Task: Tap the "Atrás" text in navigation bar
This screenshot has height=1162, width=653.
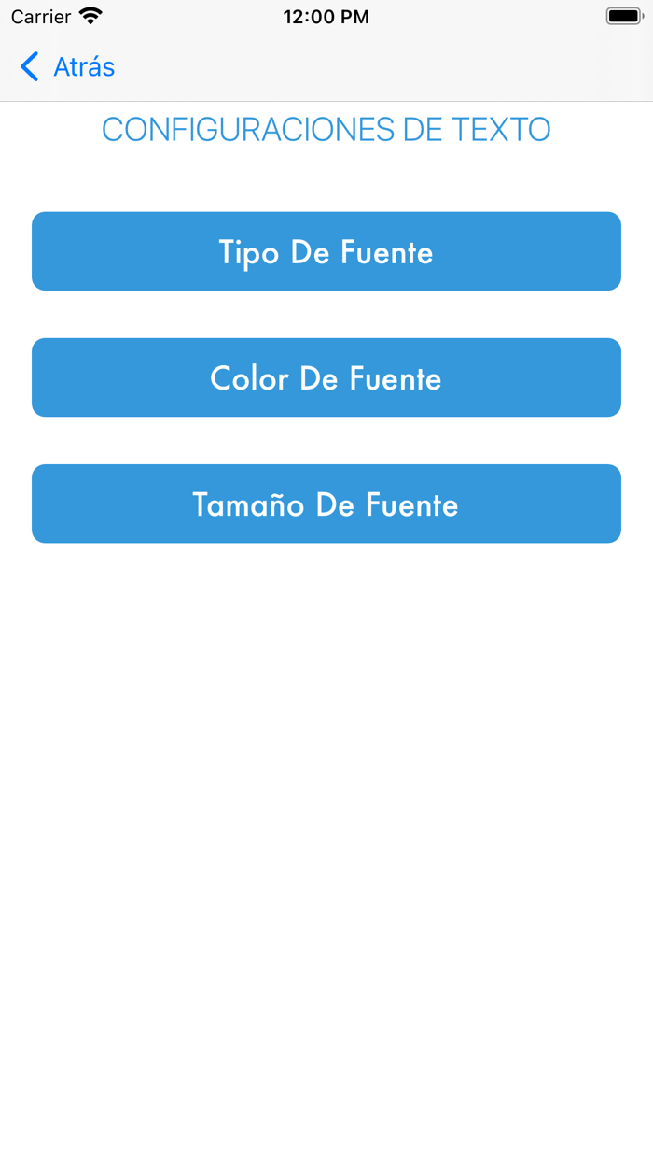Action: (x=84, y=66)
